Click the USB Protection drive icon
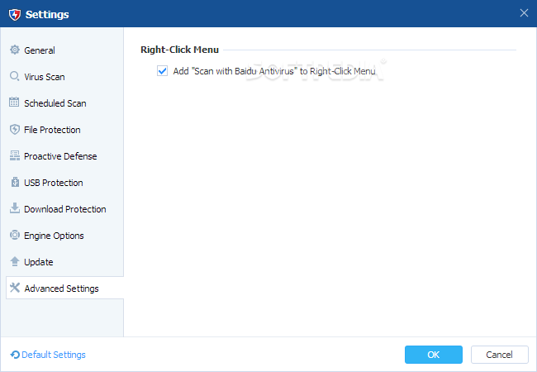Viewport: 537px width, 372px height. [15, 182]
